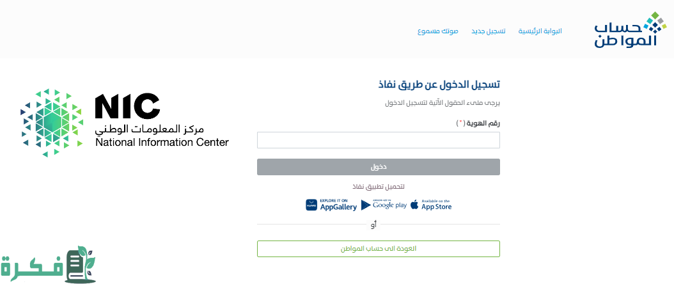Click the National Information Center text
The width and height of the screenshot is (674, 284).
162,143
